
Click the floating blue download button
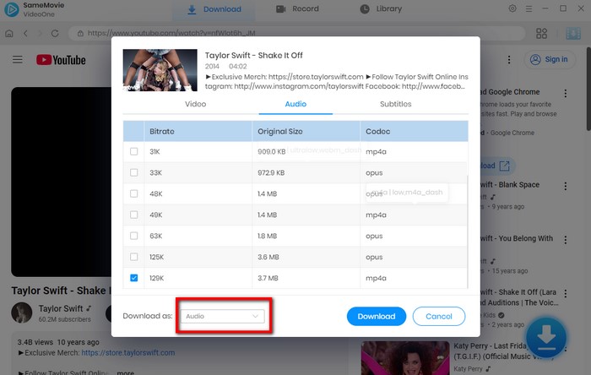coord(546,337)
